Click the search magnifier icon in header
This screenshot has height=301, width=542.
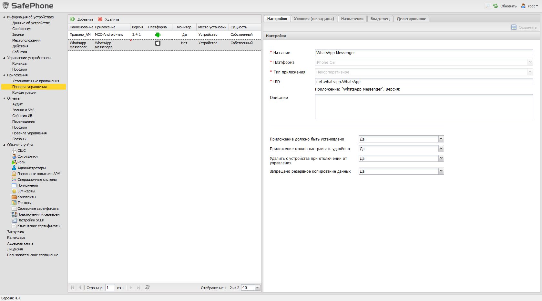tap(487, 6)
